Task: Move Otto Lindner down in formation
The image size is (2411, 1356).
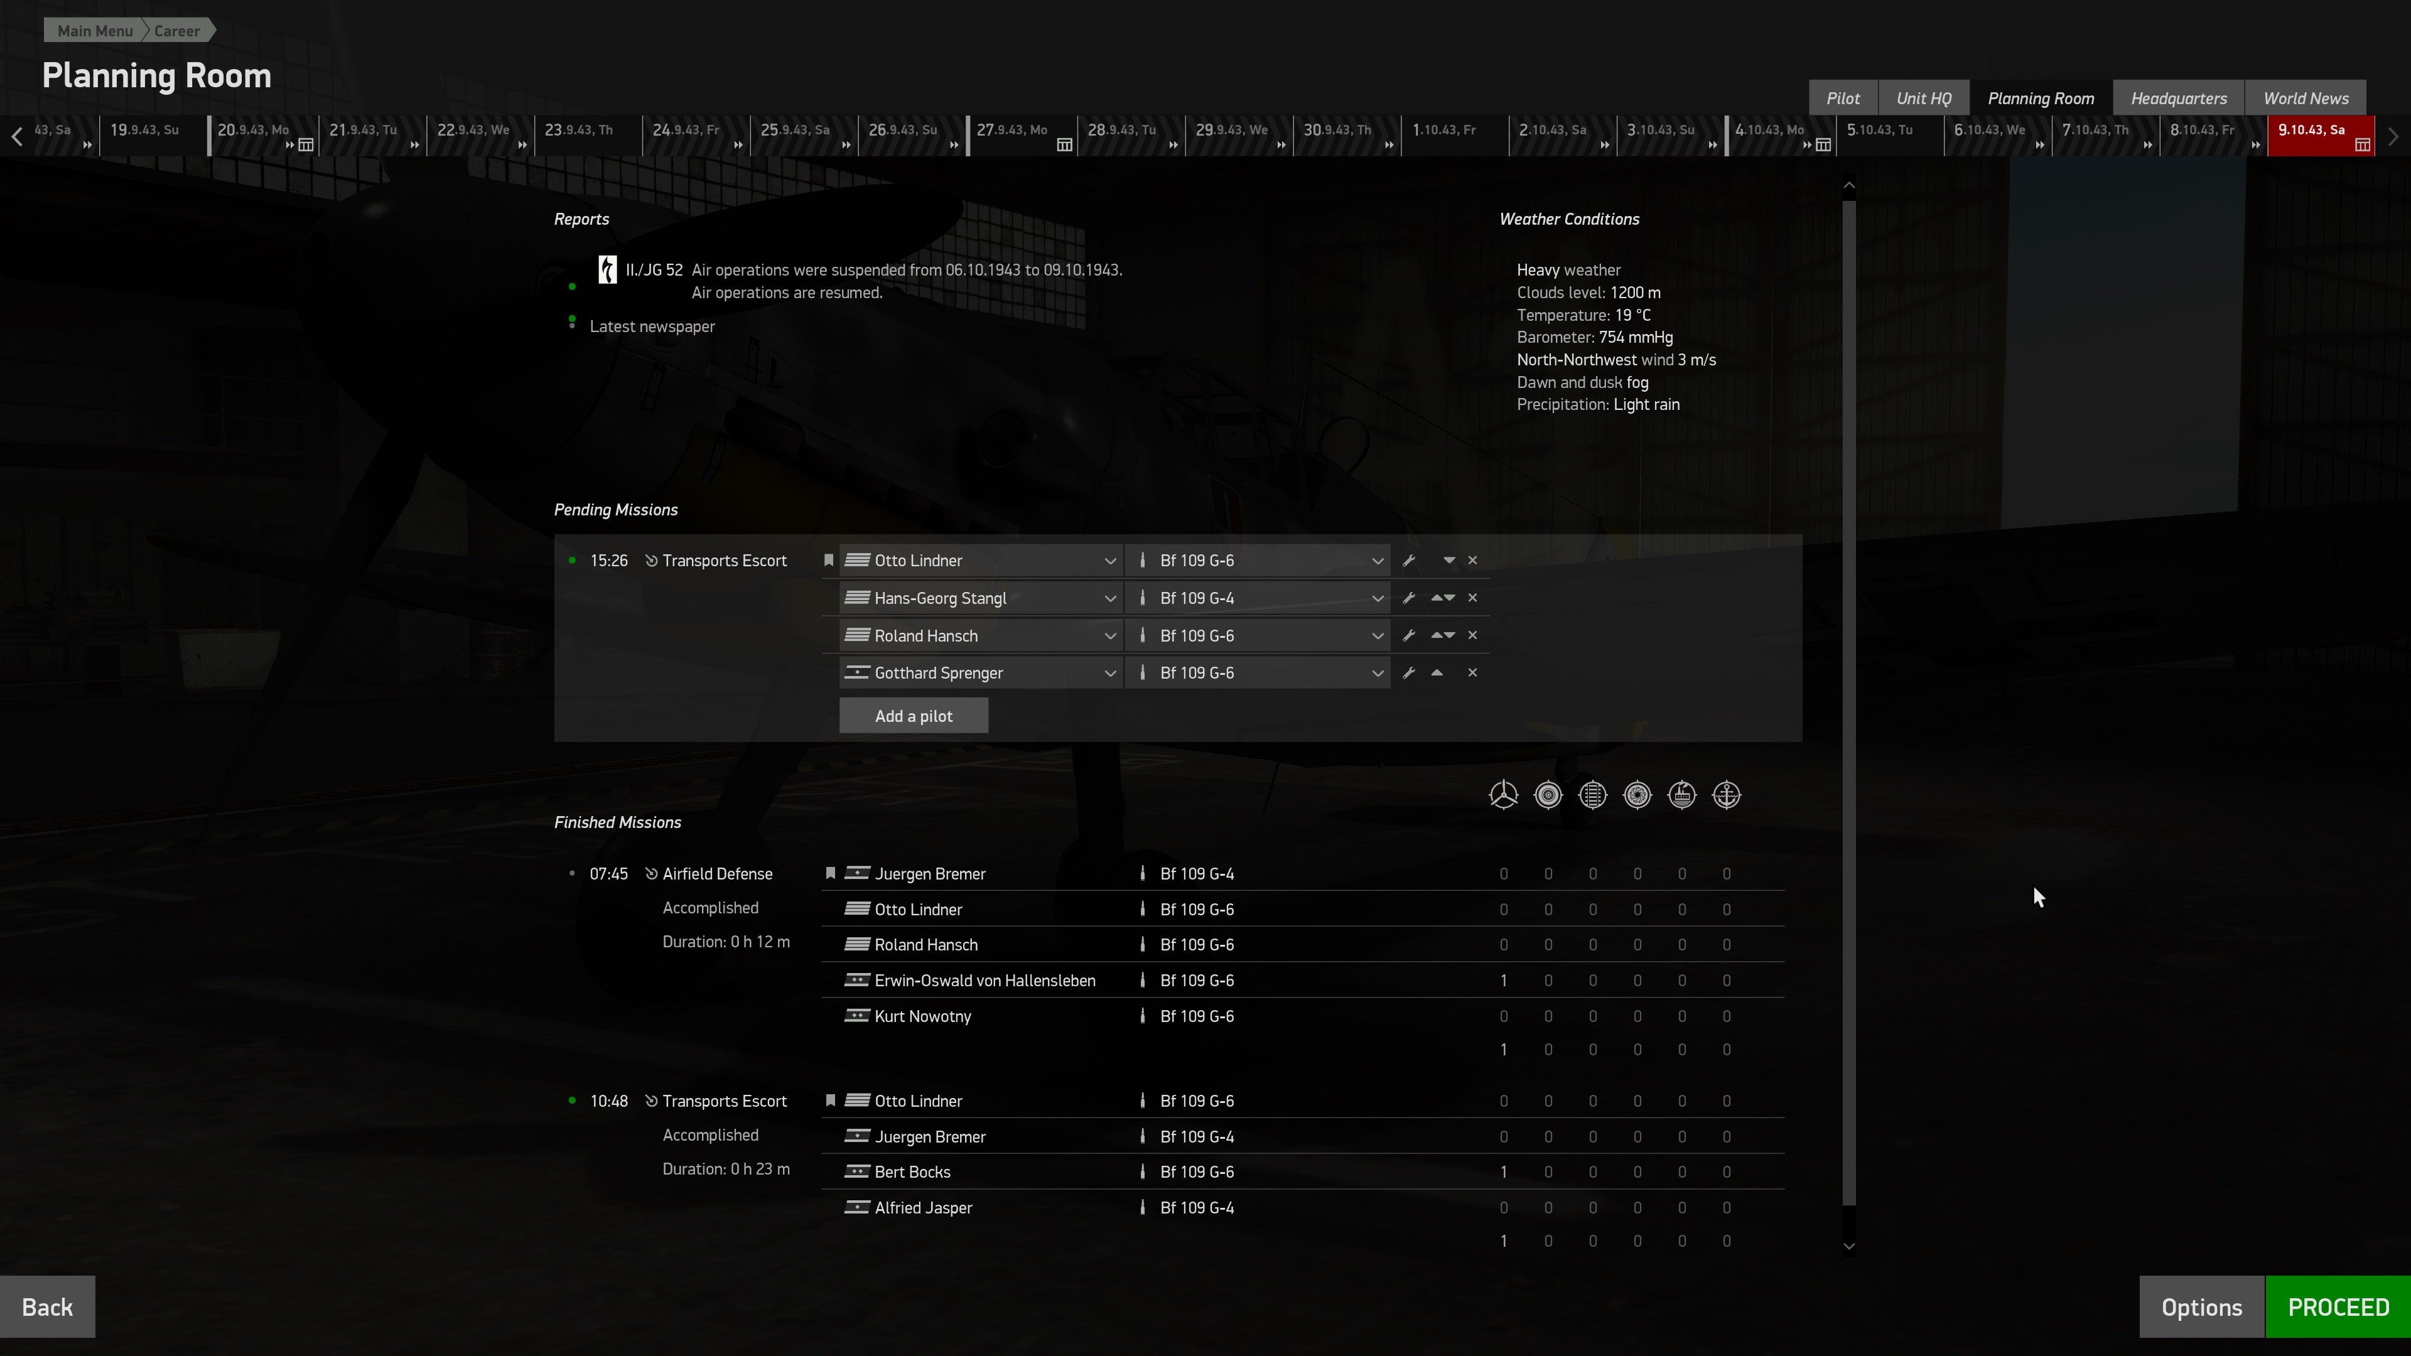Action: pyautogui.click(x=1449, y=561)
